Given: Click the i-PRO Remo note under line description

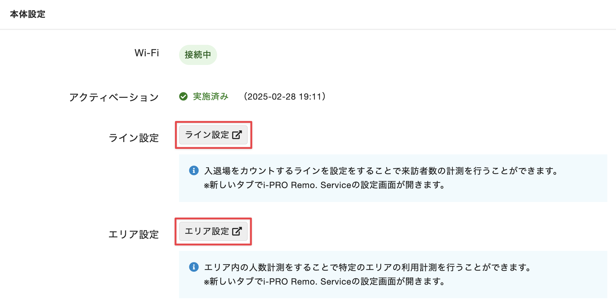Looking at the screenshot, I should click(325, 185).
